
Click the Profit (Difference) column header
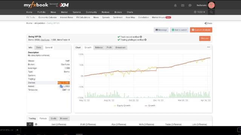(x=88, y=124)
